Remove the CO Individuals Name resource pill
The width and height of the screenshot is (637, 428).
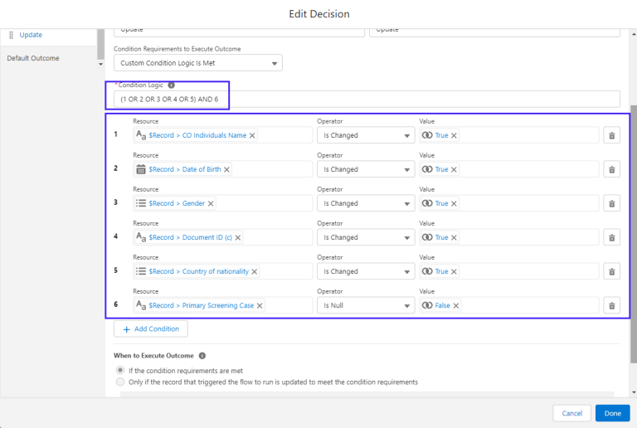(252, 136)
